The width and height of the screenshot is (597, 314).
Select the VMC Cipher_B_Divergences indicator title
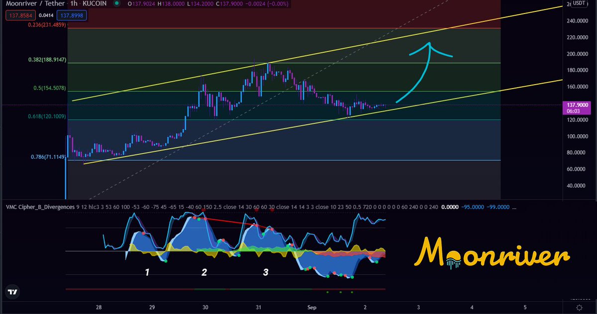click(x=39, y=207)
